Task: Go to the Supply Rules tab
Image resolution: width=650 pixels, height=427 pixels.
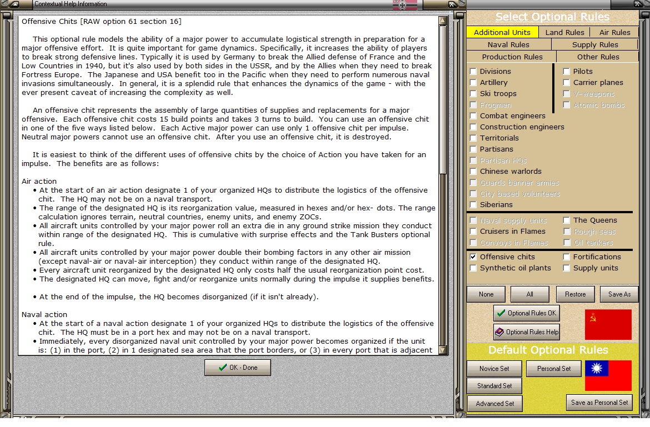Action: pos(595,44)
